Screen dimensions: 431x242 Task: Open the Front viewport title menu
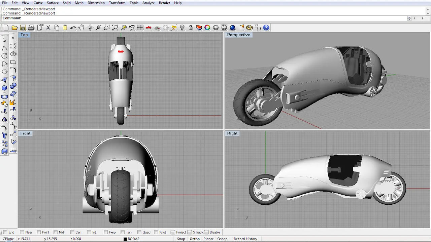coord(25,133)
